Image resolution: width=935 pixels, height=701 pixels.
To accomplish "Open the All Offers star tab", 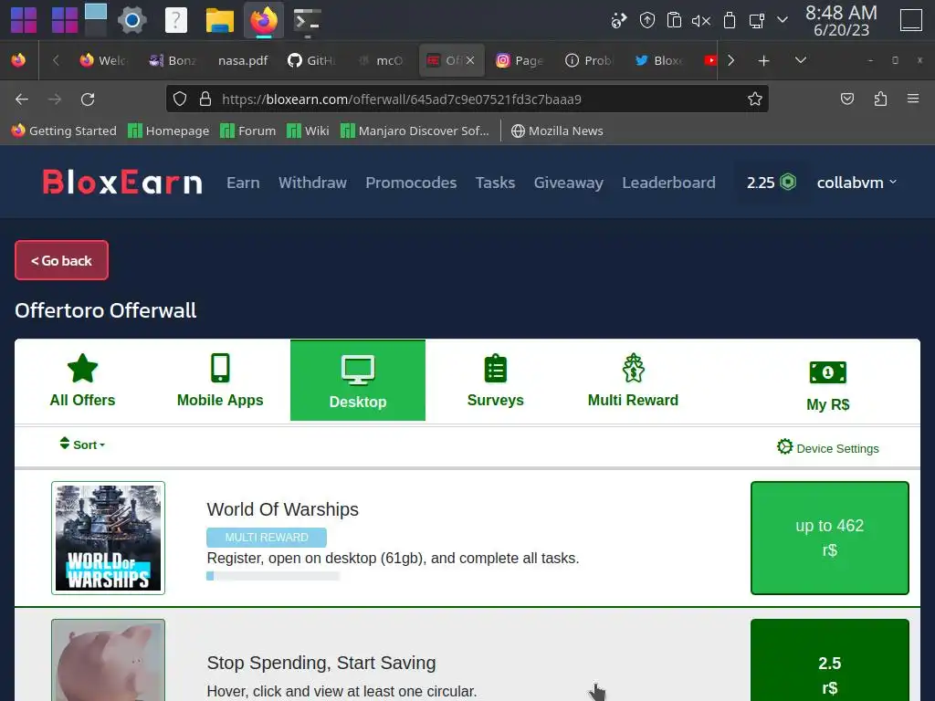I will tap(82, 381).
